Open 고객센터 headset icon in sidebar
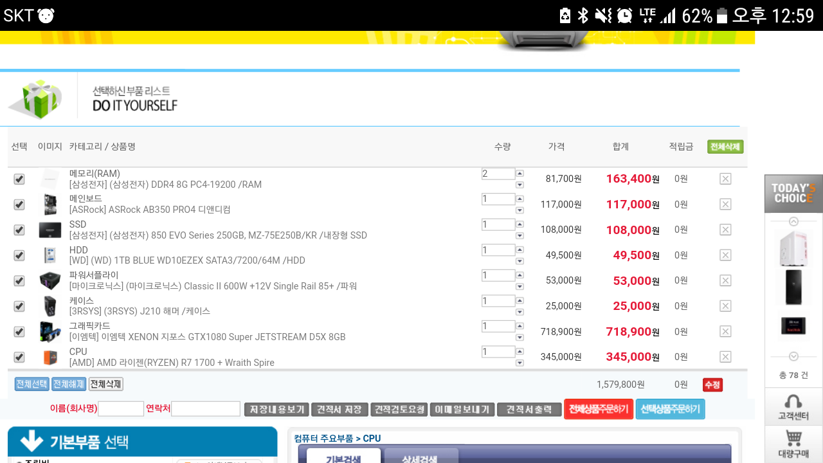Image resolution: width=823 pixels, height=463 pixels. [x=793, y=407]
